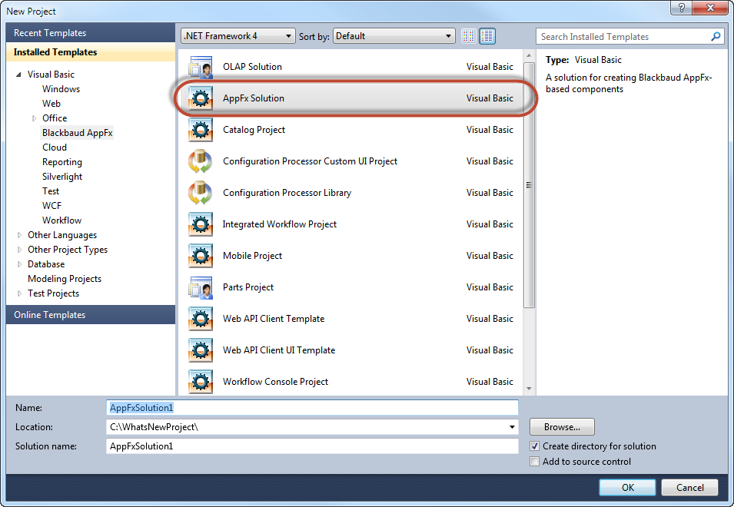Open the Sort by Default dropdown
The height and width of the screenshot is (507, 734).
394,36
